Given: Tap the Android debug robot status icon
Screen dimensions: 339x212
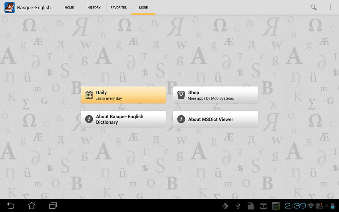Looking at the screenshot, I should coord(225,206).
